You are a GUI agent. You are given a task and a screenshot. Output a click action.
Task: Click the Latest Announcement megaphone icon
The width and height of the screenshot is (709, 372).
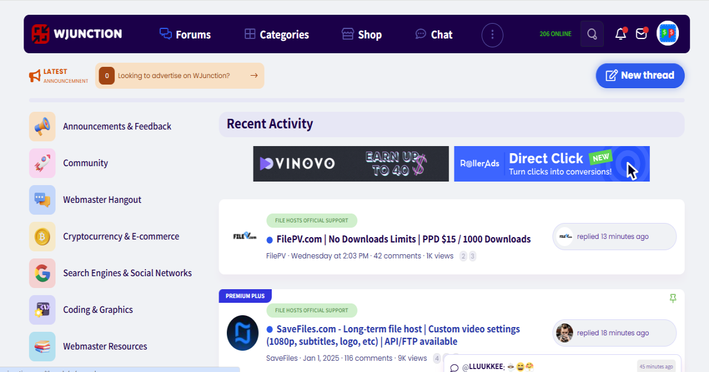click(35, 76)
